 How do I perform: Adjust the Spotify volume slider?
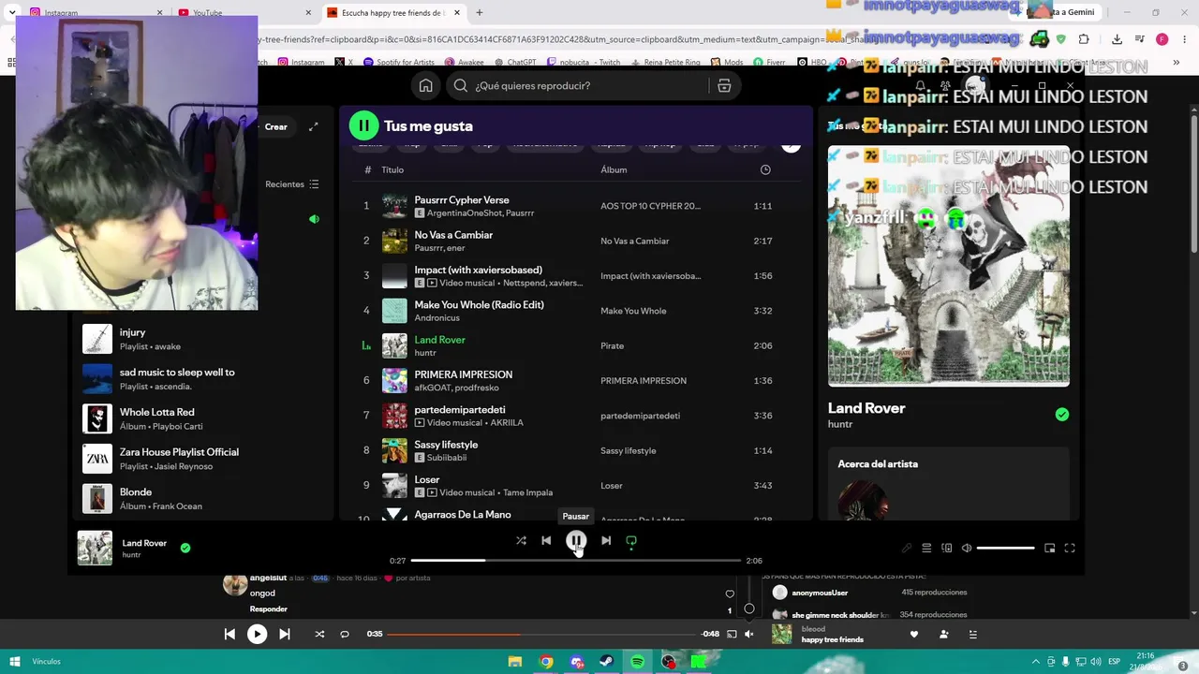(1006, 548)
